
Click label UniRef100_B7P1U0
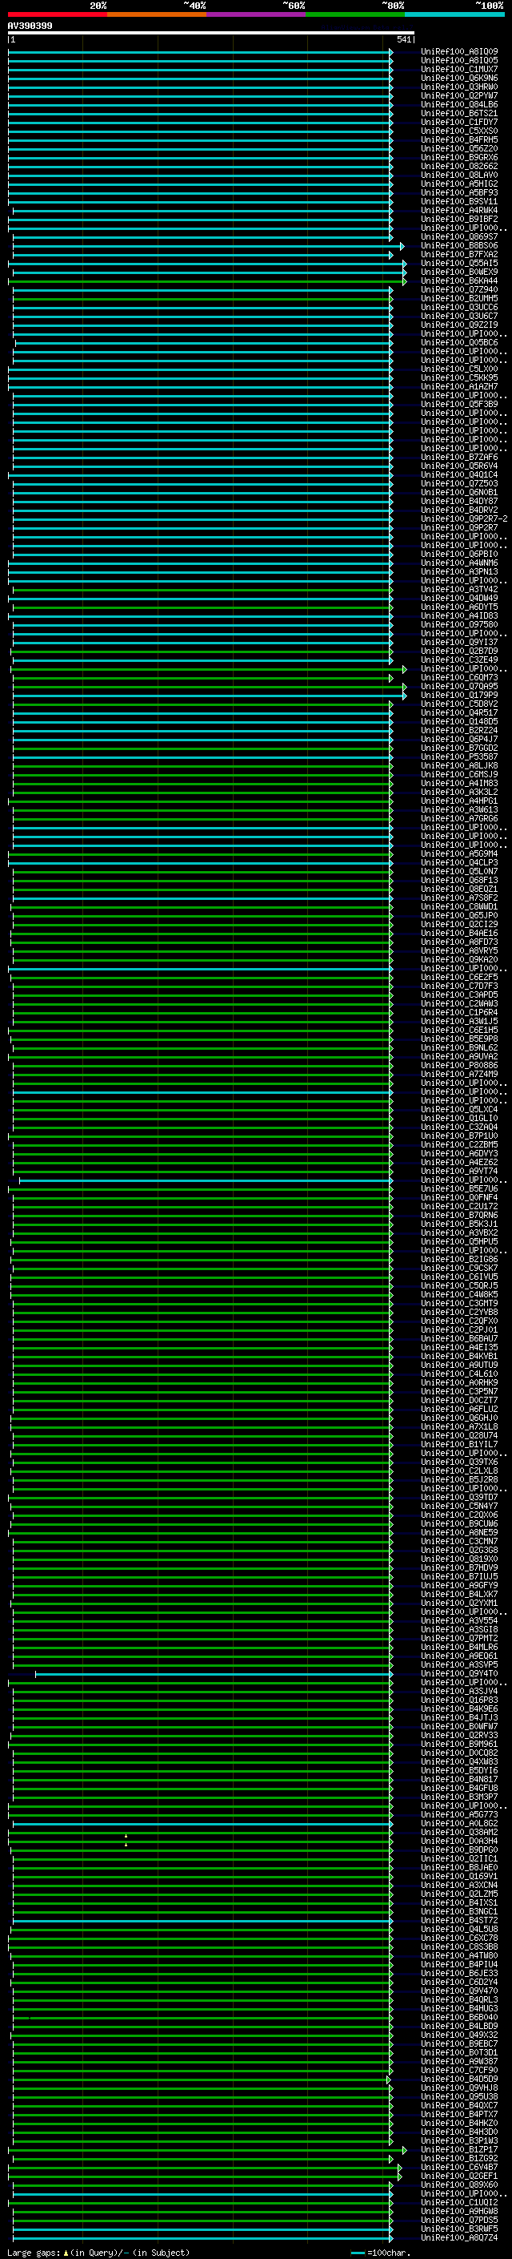[459, 1136]
